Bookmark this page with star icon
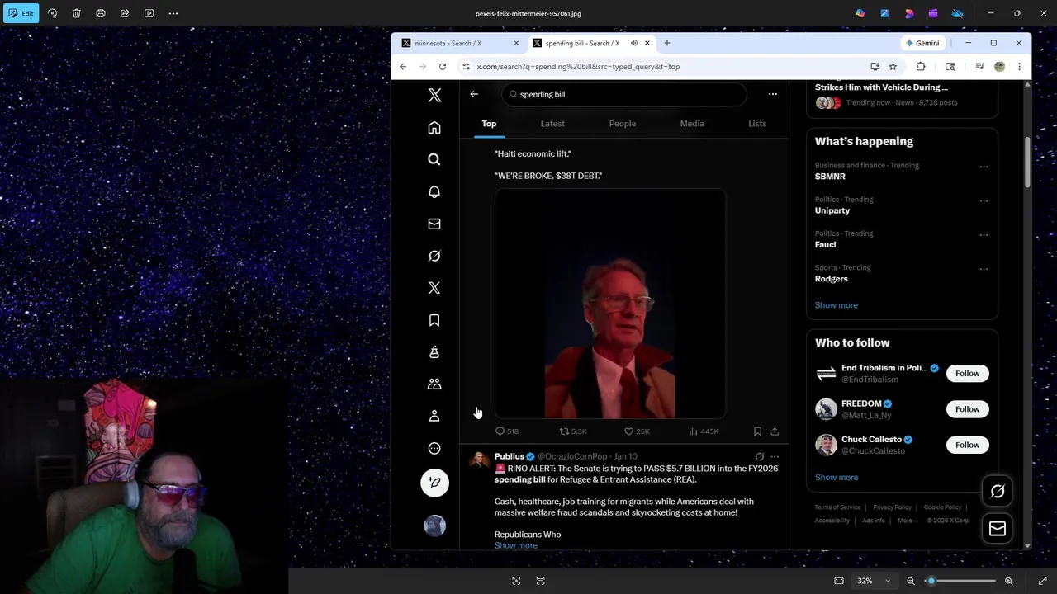 pyautogui.click(x=893, y=67)
